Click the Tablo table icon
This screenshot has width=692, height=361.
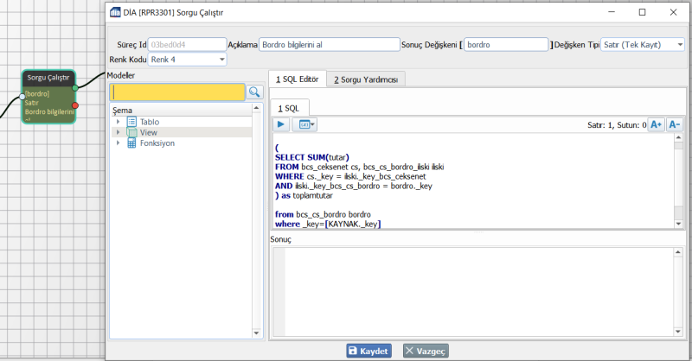(131, 122)
